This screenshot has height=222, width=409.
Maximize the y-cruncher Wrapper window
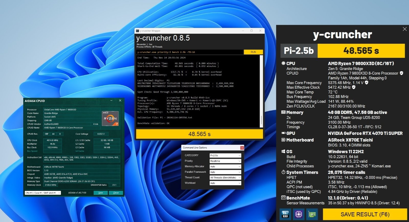(252, 31)
